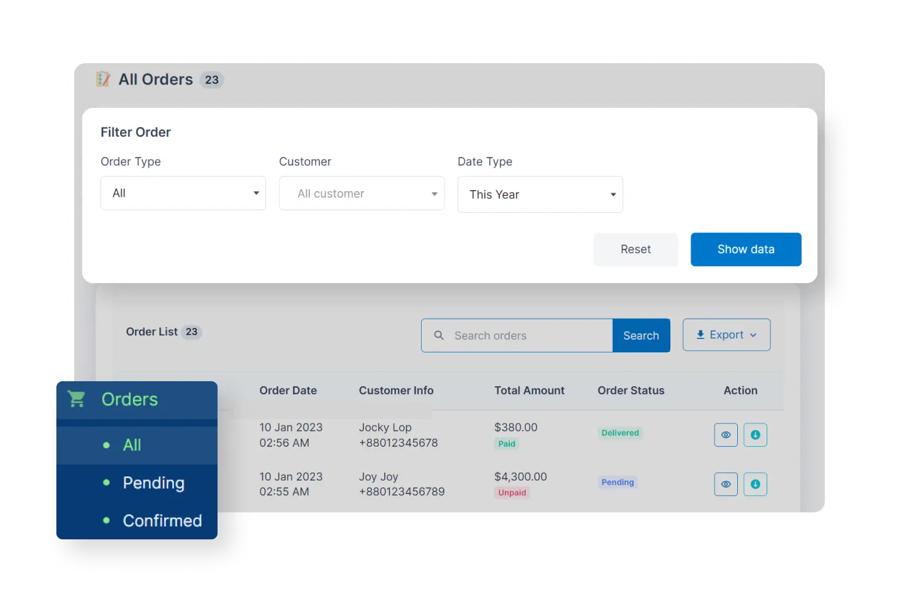
Task: Click the blue Search button
Action: point(641,335)
